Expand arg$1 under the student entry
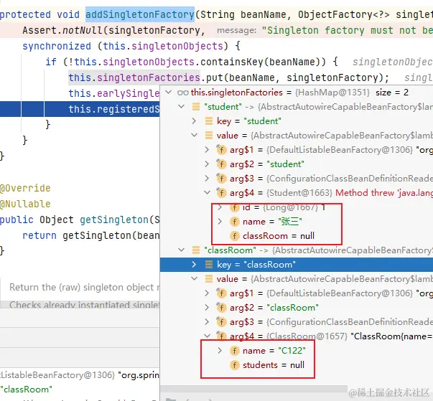 click(x=207, y=150)
